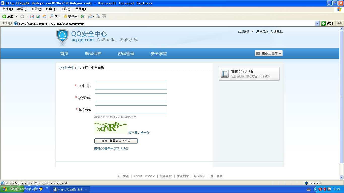Open the 反馈意见 feedback link
The height and width of the screenshot is (193, 344).
click(277, 32)
